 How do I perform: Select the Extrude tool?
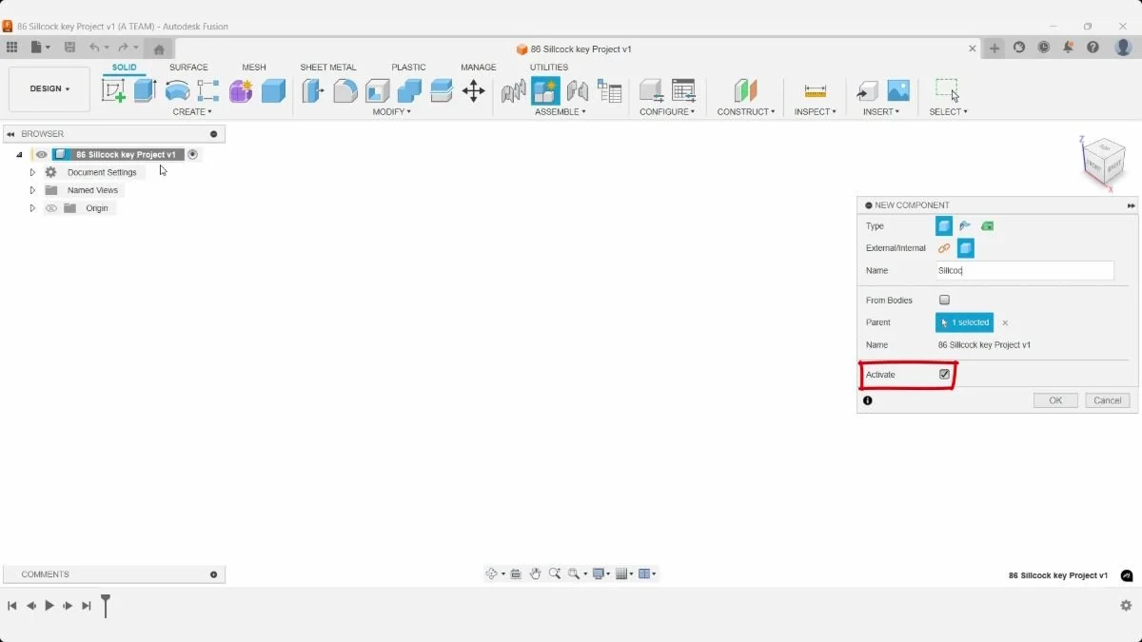[x=145, y=90]
